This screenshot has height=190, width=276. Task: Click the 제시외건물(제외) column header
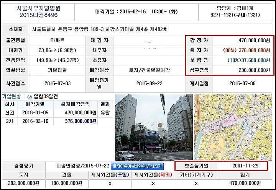[153, 175]
